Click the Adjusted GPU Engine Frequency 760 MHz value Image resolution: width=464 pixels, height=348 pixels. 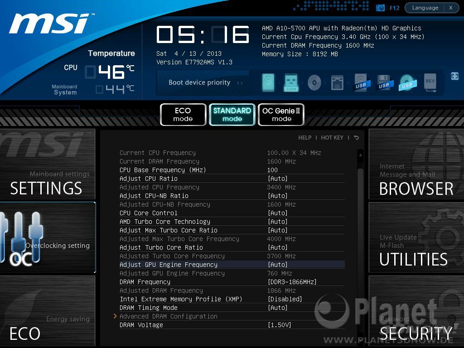point(279,273)
